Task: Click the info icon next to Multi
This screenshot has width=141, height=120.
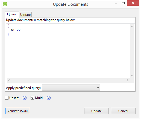Action: pyautogui.click(x=49, y=98)
